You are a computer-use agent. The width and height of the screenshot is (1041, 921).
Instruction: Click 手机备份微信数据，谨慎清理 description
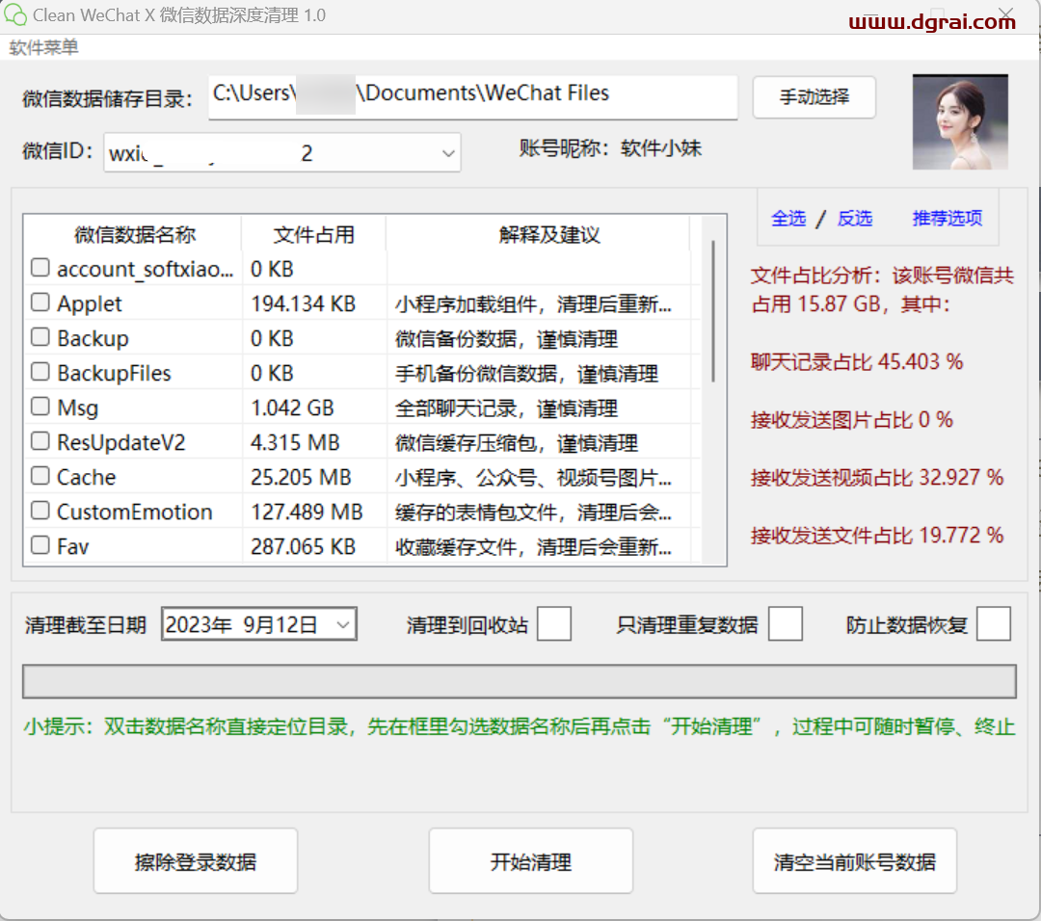click(526, 374)
